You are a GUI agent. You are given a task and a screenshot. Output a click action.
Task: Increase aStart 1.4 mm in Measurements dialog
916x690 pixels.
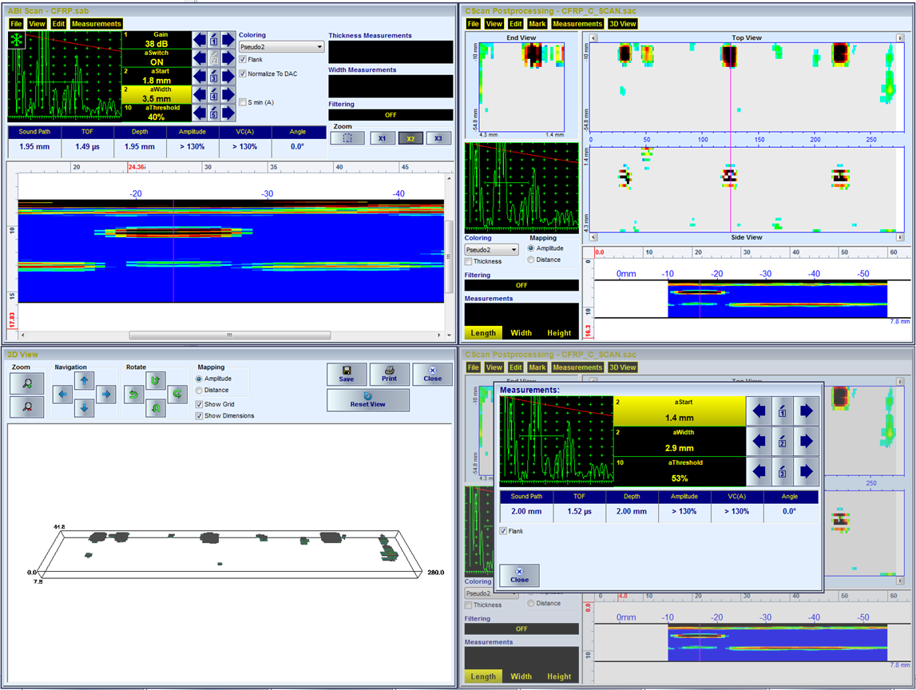click(806, 411)
